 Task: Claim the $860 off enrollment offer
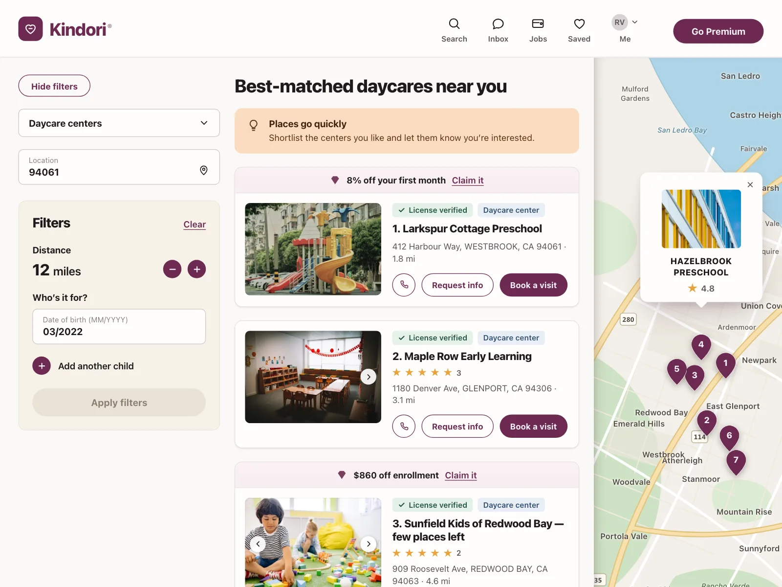[x=461, y=475]
